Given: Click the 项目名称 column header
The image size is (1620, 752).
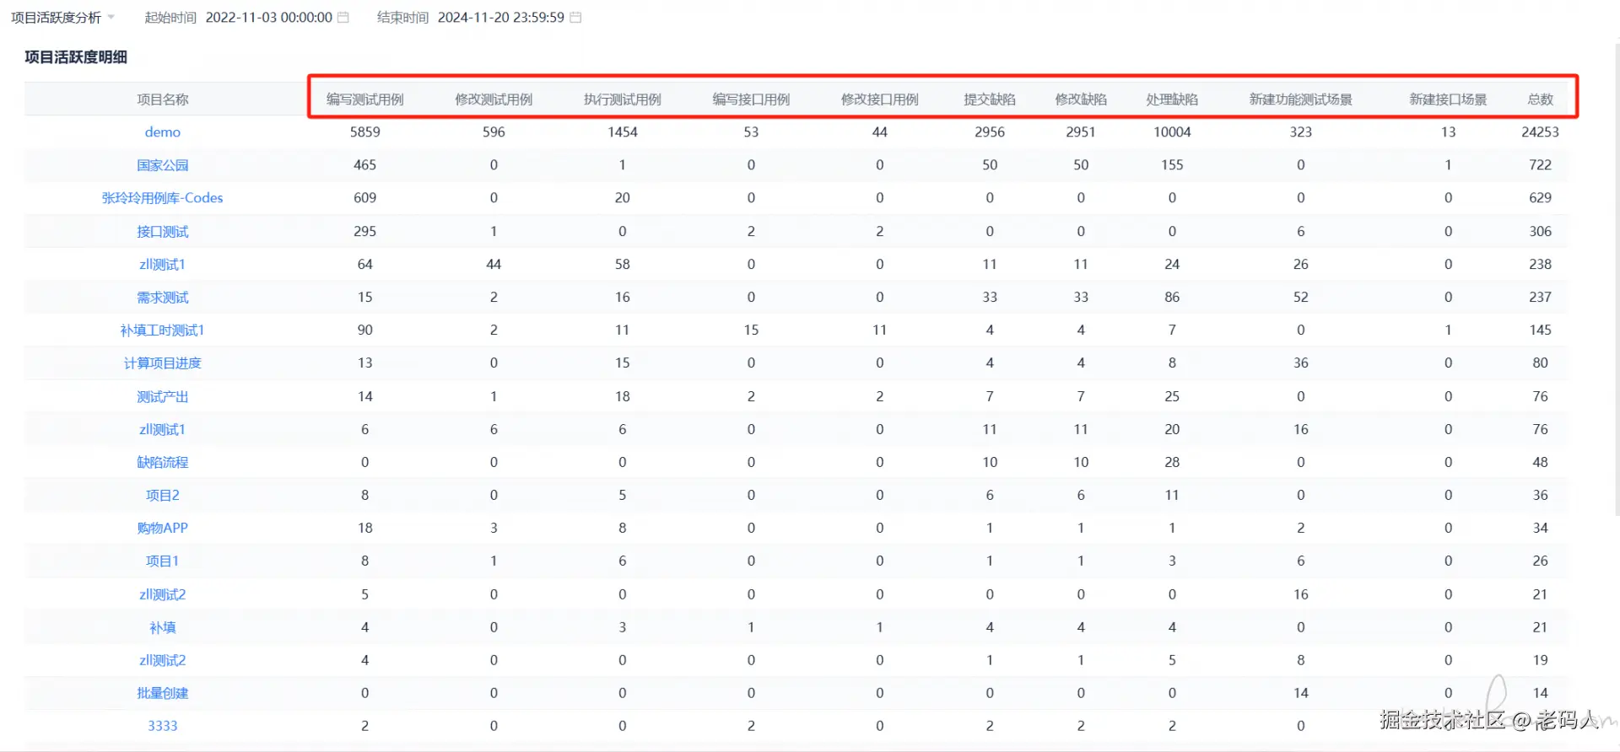Looking at the screenshot, I should point(162,99).
